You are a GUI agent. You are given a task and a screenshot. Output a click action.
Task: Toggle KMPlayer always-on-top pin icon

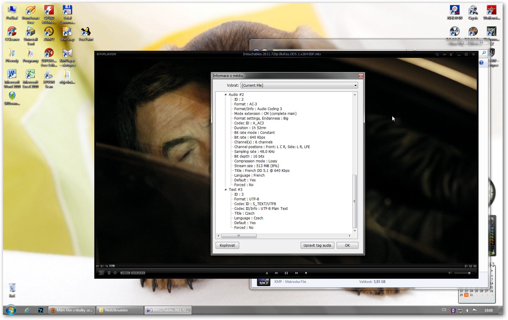click(444, 54)
